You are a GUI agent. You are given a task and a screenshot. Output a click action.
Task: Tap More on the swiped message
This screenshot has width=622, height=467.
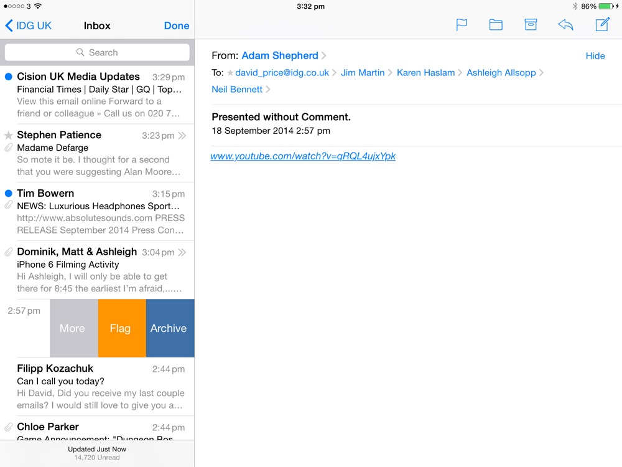click(x=74, y=328)
